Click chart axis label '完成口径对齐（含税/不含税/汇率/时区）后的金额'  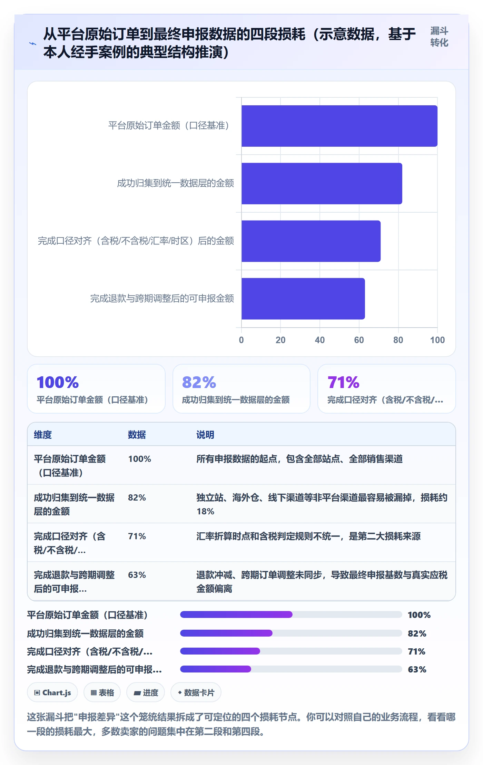click(x=136, y=241)
